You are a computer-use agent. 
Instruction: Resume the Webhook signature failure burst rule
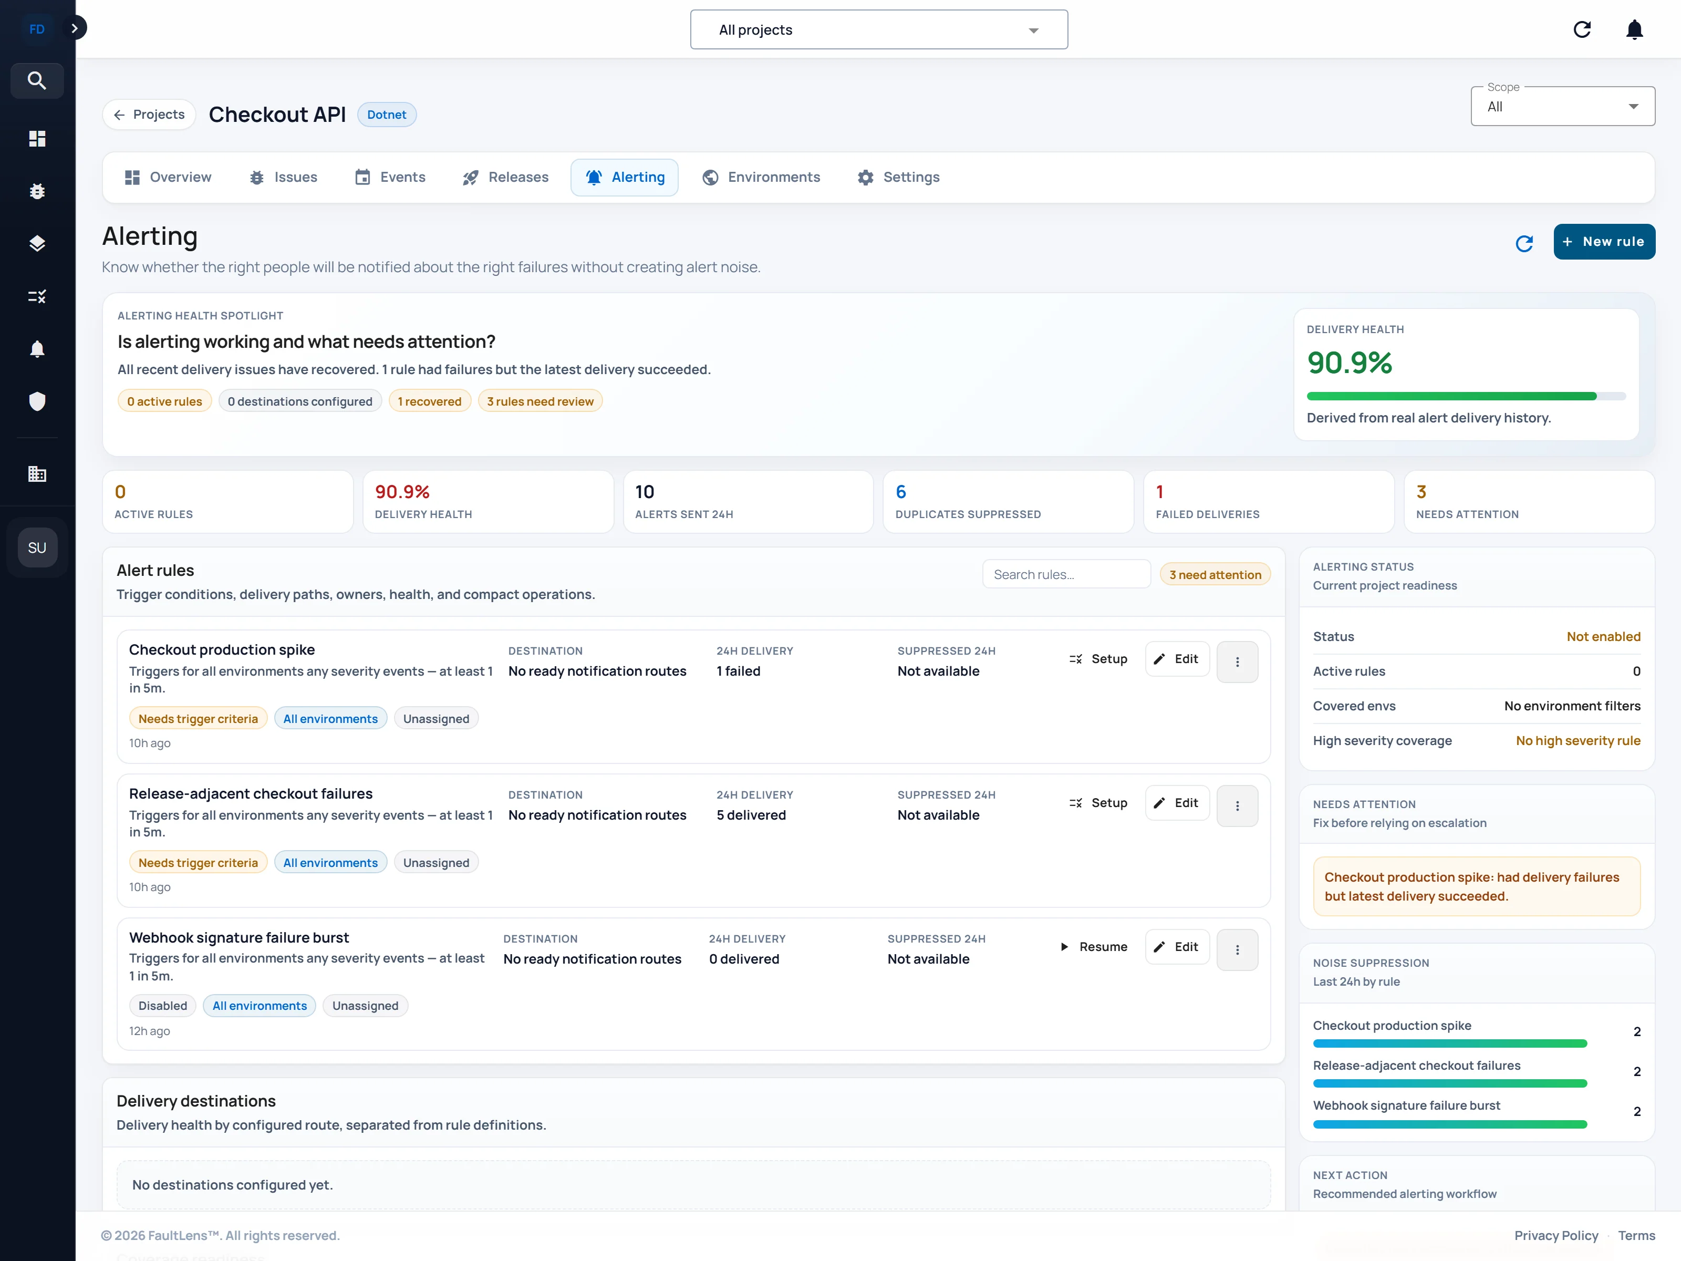1094,947
